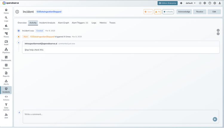Toggle light/dark theme sun icon
This screenshot has height=128, width=224.
pyautogui.click(x=200, y=3)
